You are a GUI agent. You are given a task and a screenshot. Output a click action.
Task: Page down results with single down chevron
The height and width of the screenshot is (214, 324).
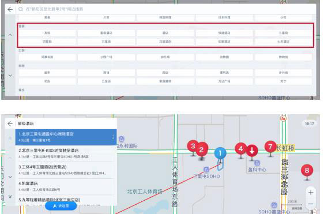[x=10, y=177]
